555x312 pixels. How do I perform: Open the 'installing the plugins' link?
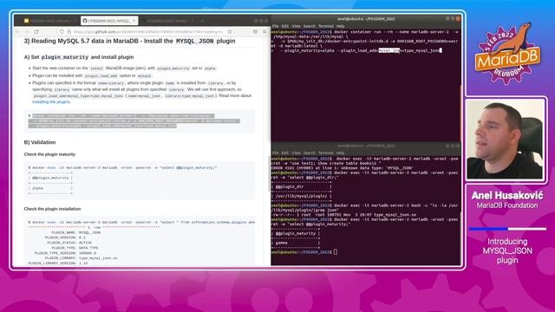tap(51, 102)
